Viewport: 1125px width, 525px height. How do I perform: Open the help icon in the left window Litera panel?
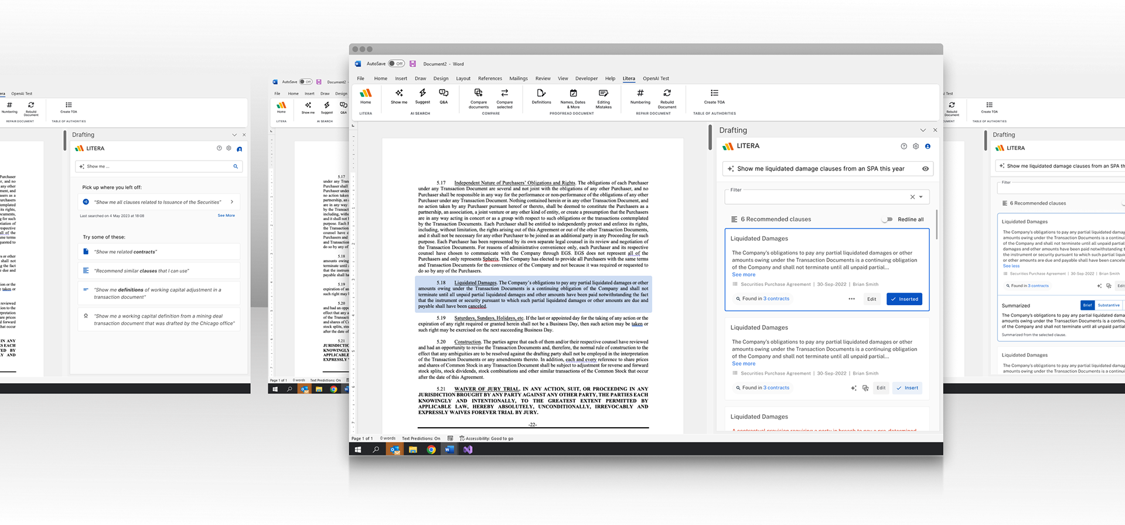[219, 148]
